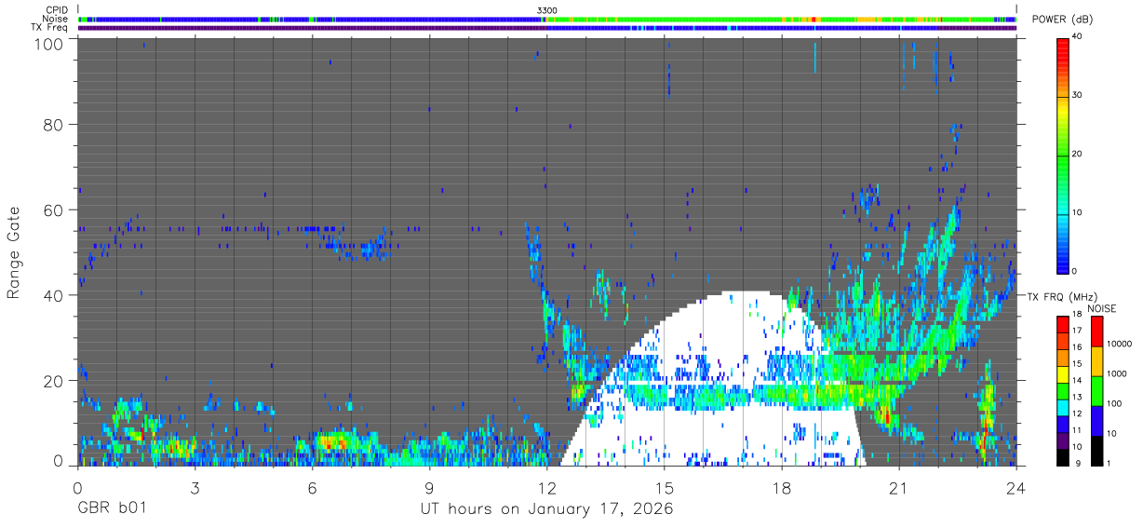Viewport: 1143px width, 528px height.
Task: Click the x-axis tick label '21'
Action: (x=899, y=488)
